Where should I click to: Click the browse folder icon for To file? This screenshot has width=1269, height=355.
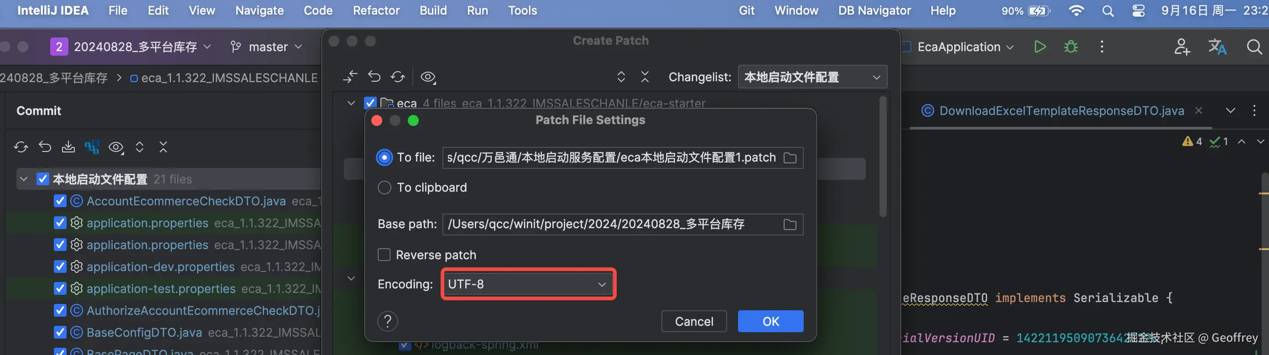tap(790, 158)
